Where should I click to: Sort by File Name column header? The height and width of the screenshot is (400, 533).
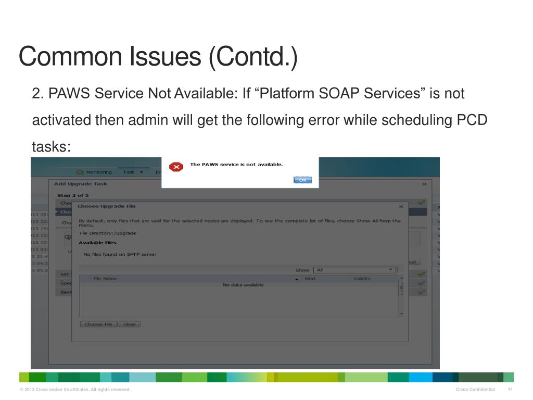tap(105, 279)
